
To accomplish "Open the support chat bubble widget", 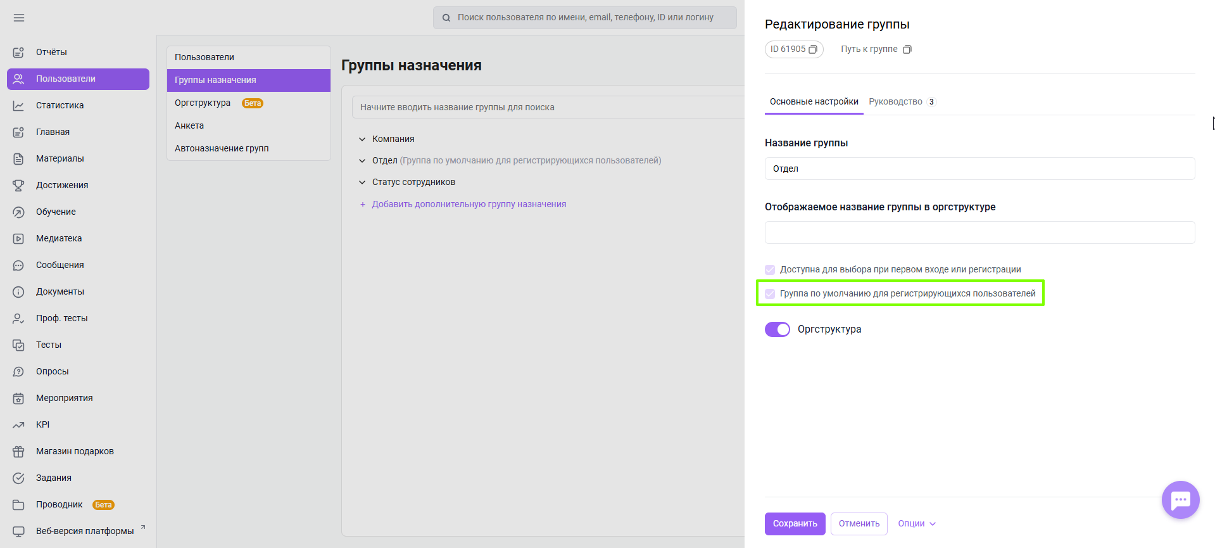I will tap(1180, 500).
